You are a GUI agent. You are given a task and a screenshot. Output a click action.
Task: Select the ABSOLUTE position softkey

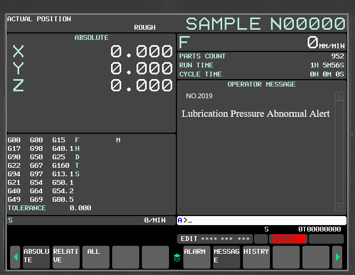click(x=36, y=257)
